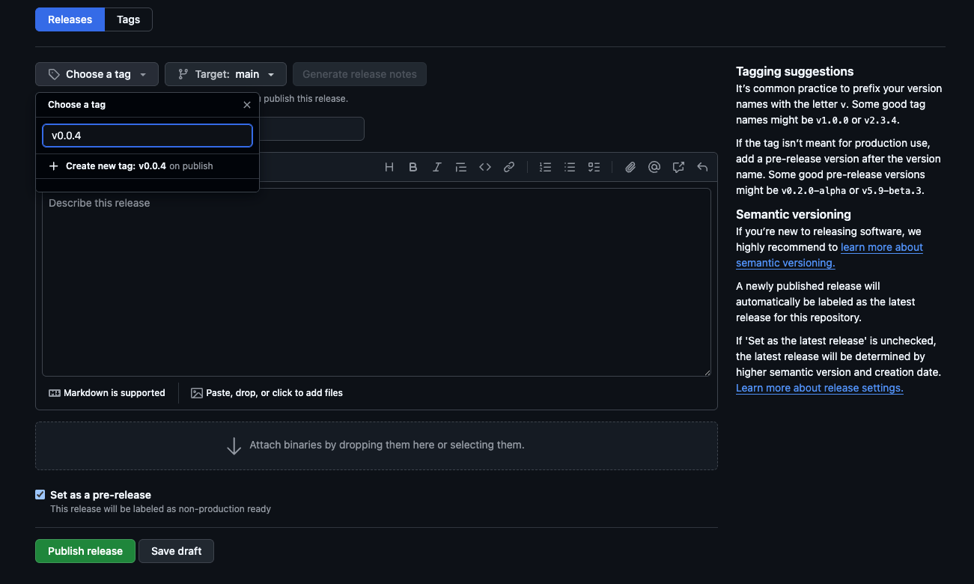
Task: Apply italic formatting in editor toolbar
Action: point(437,167)
